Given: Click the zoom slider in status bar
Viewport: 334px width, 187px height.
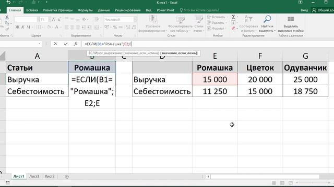Looking at the screenshot, I should click(313, 182).
